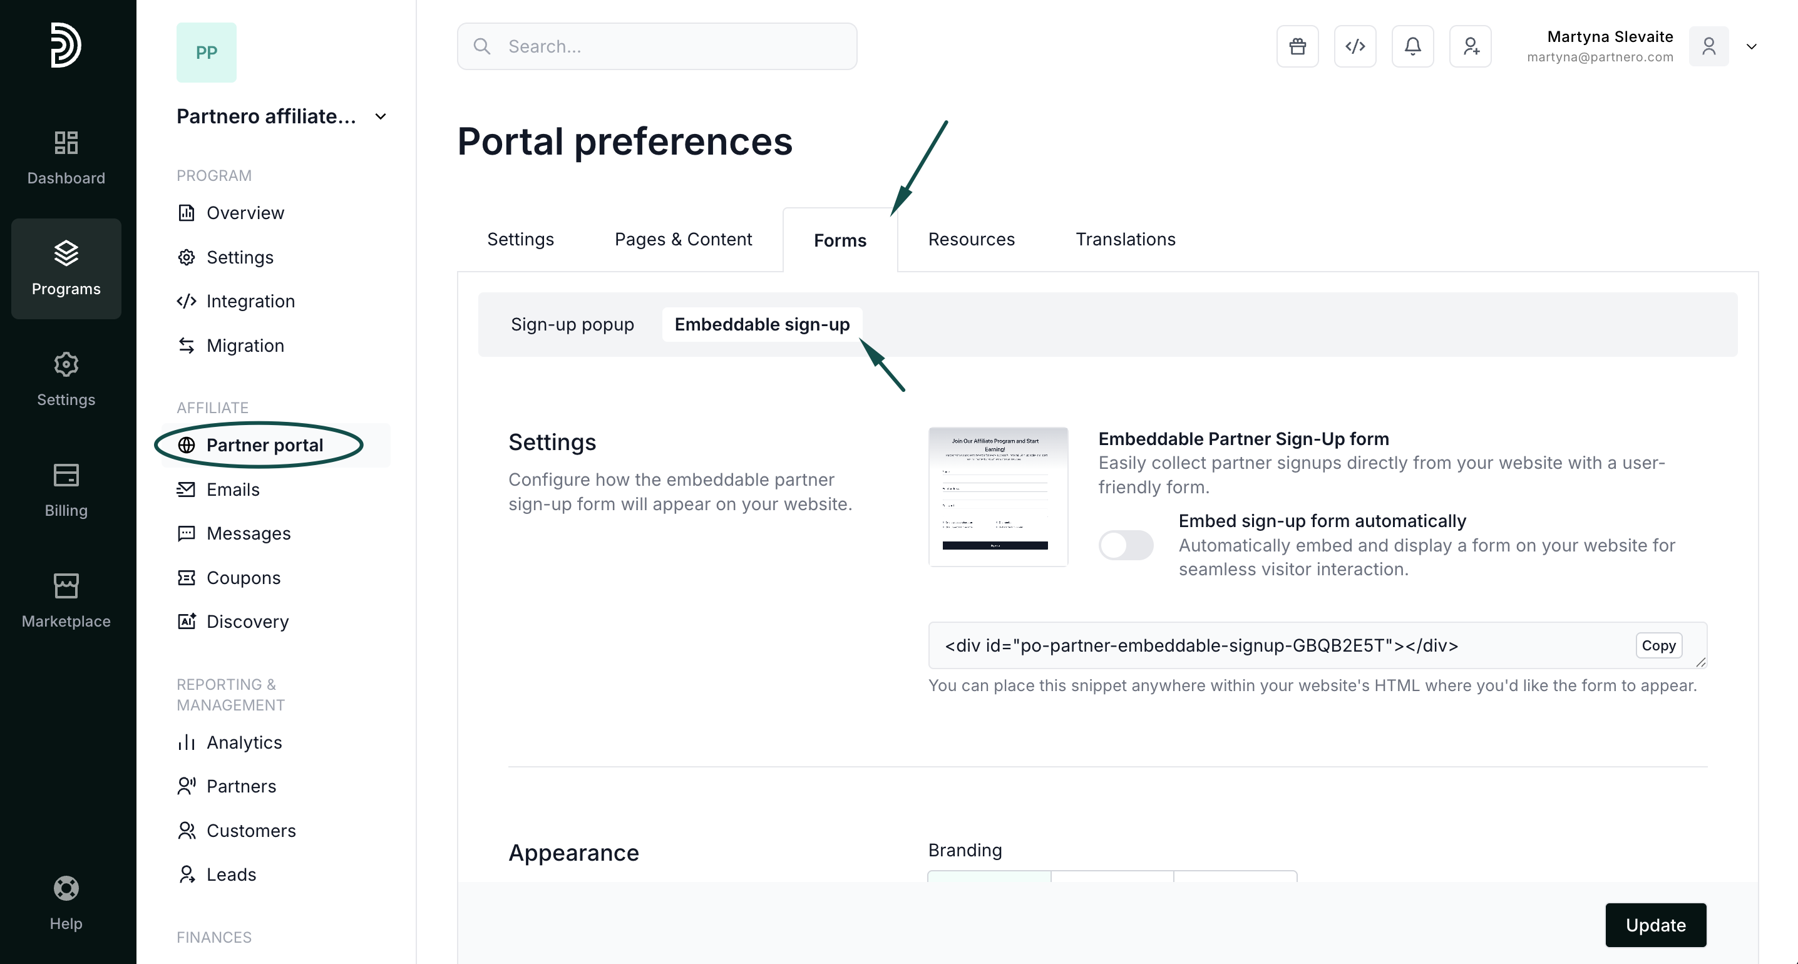
Task: Open the sign-up form preview thumbnail
Action: pyautogui.click(x=997, y=496)
